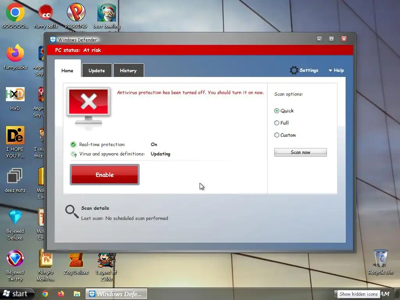
Task: Switch to the History tab
Action: tap(128, 70)
